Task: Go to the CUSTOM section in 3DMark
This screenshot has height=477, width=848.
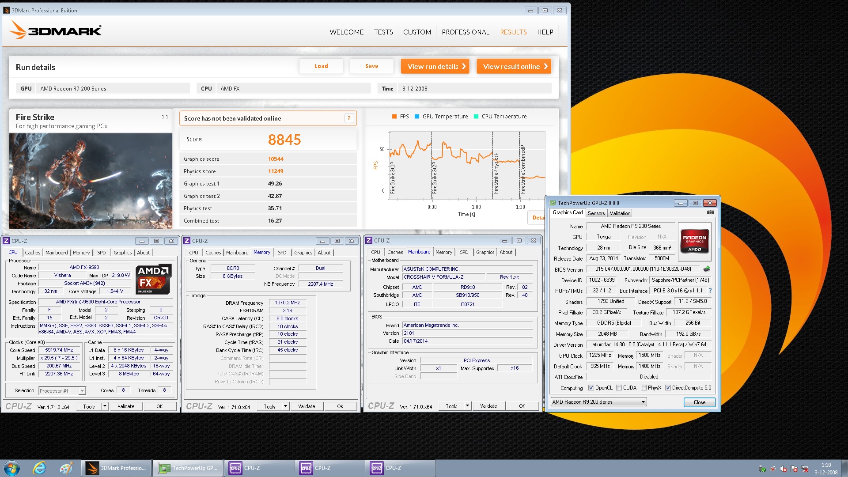Action: click(417, 32)
